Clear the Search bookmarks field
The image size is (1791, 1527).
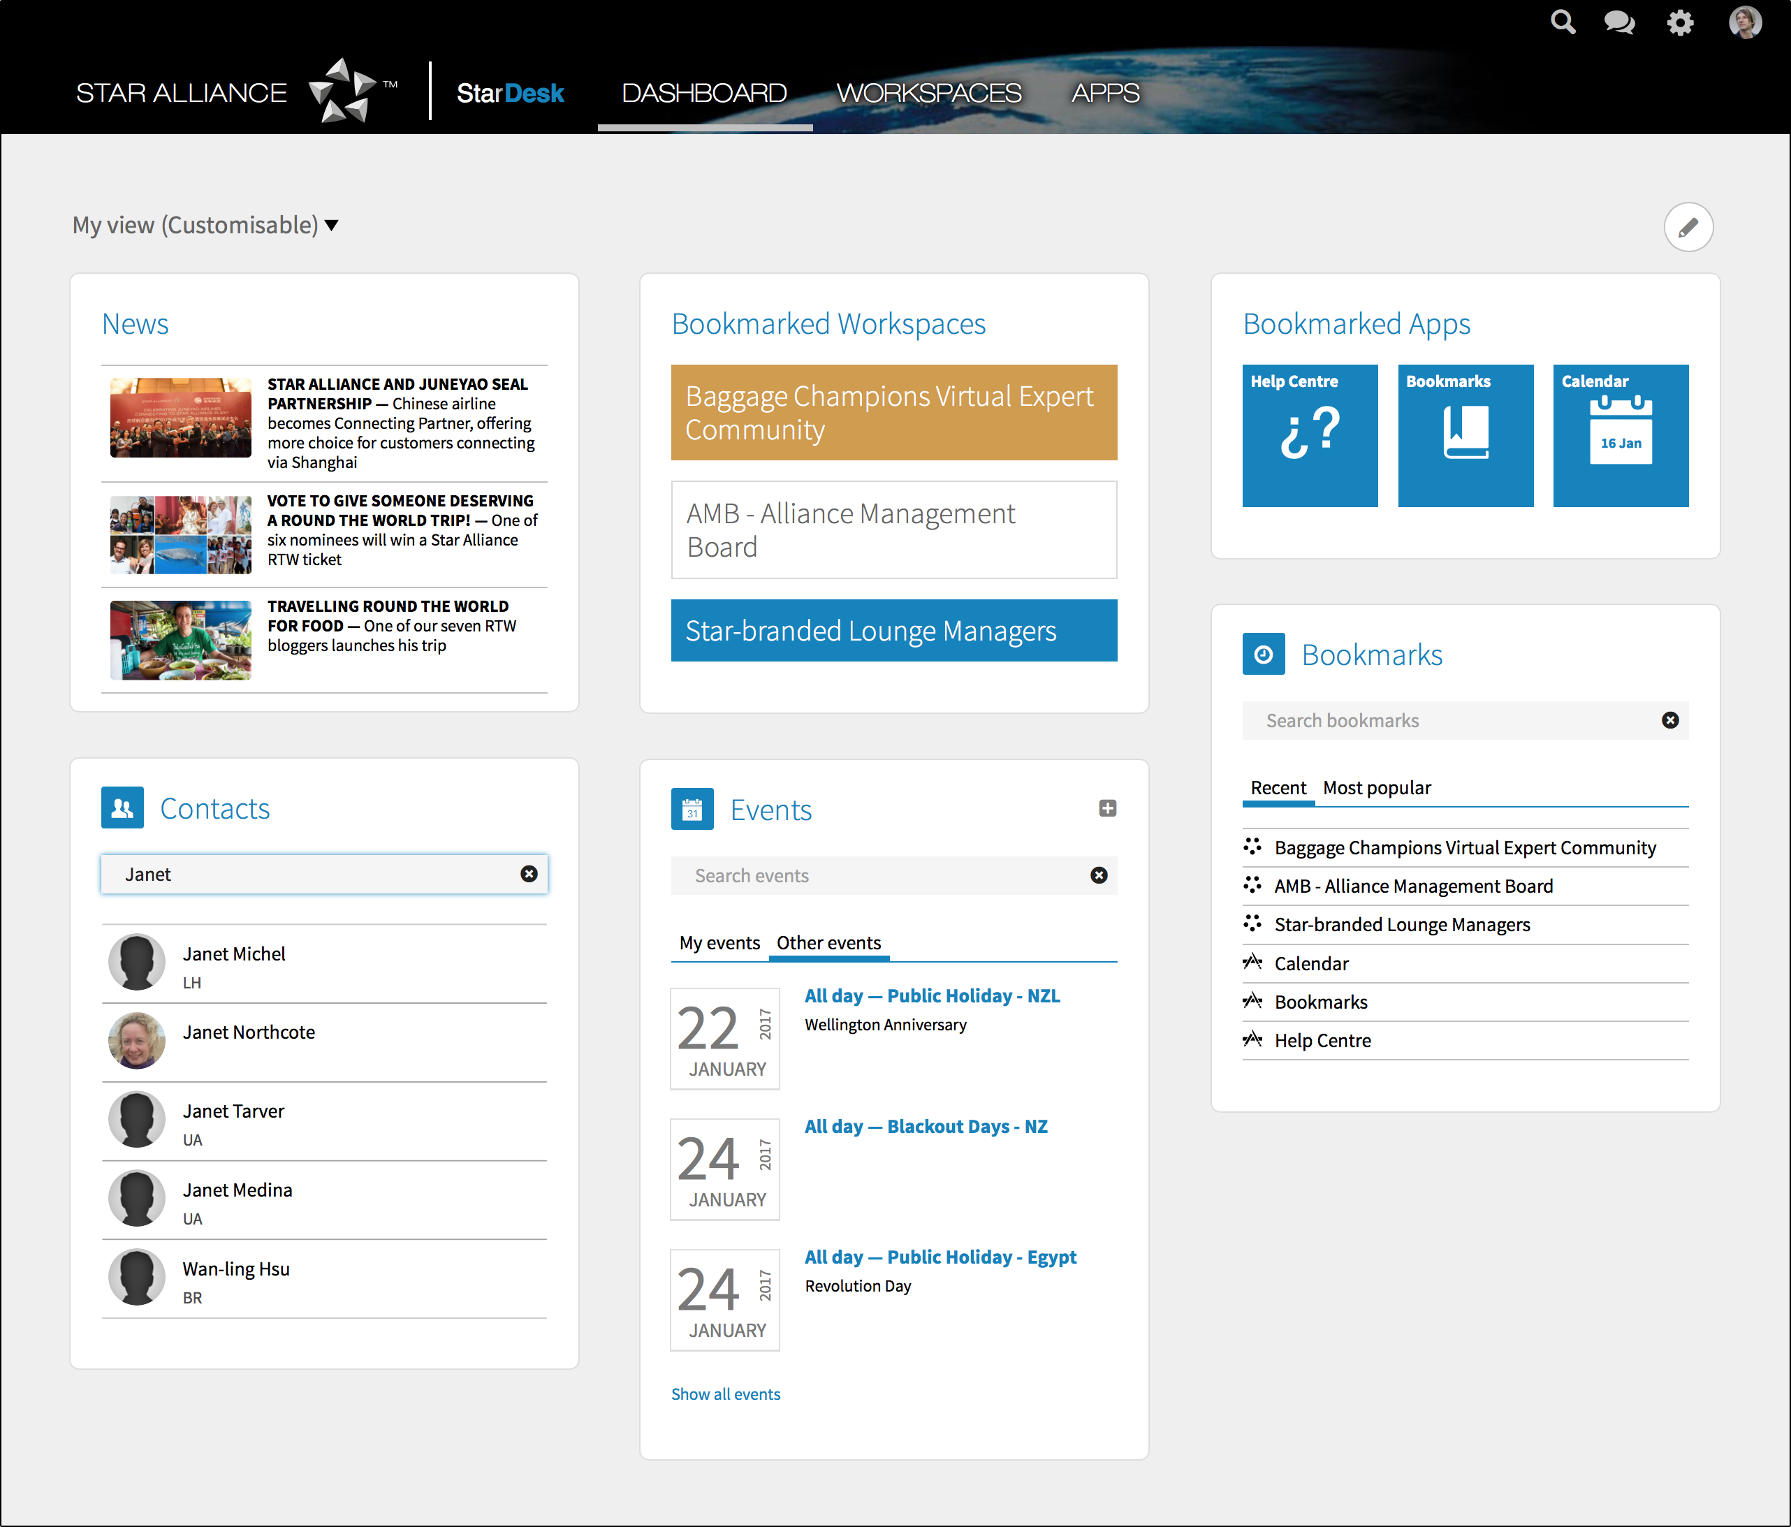click(1670, 721)
